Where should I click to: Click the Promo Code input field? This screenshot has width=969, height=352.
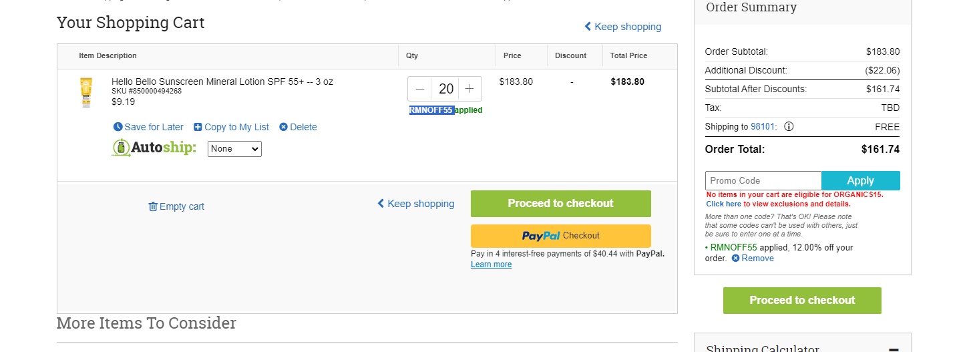tap(763, 180)
